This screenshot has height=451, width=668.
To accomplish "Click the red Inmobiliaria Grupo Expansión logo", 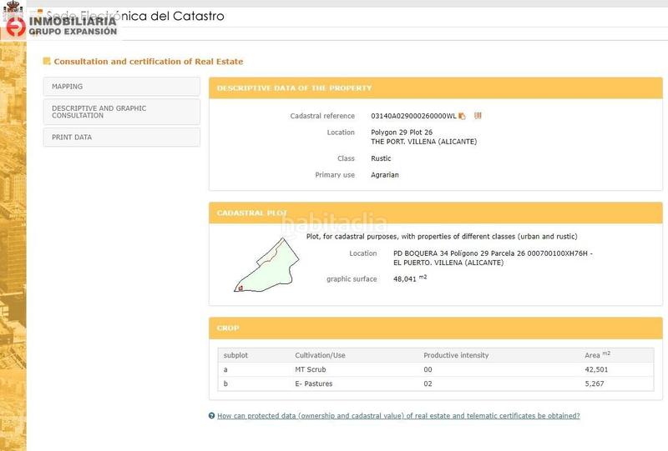I will (x=15, y=27).
